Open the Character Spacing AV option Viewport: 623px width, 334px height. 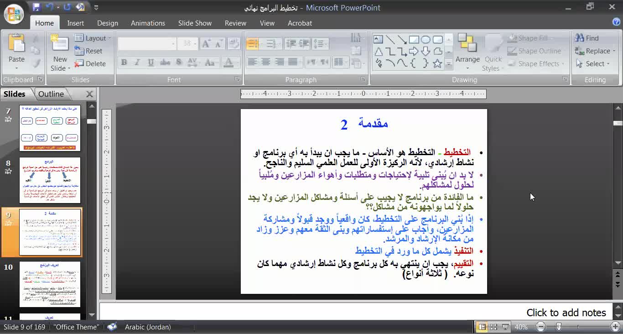[x=193, y=63]
